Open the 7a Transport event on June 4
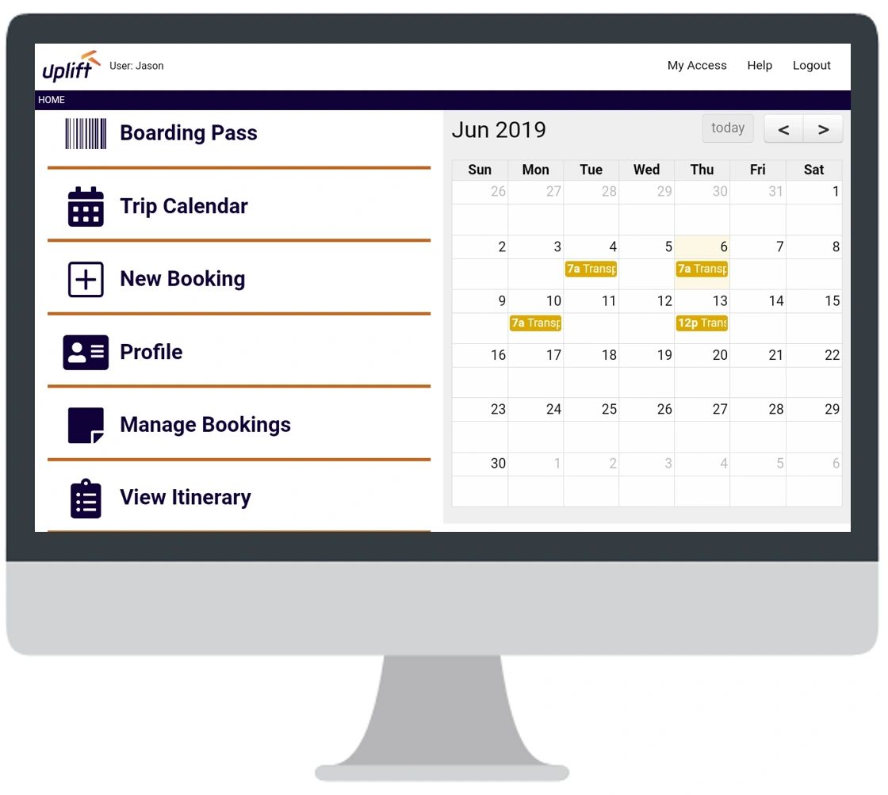 (x=591, y=269)
